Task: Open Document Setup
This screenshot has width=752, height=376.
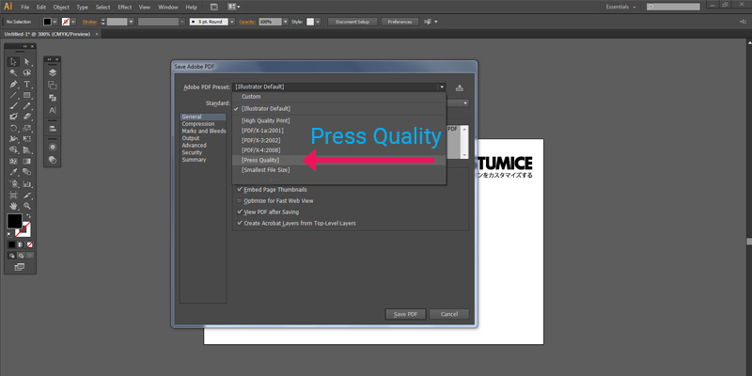Action: click(x=352, y=22)
